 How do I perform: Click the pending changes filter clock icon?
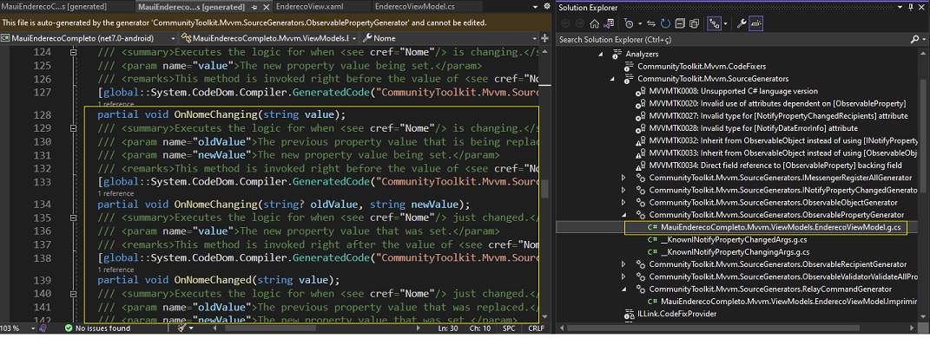(x=630, y=23)
